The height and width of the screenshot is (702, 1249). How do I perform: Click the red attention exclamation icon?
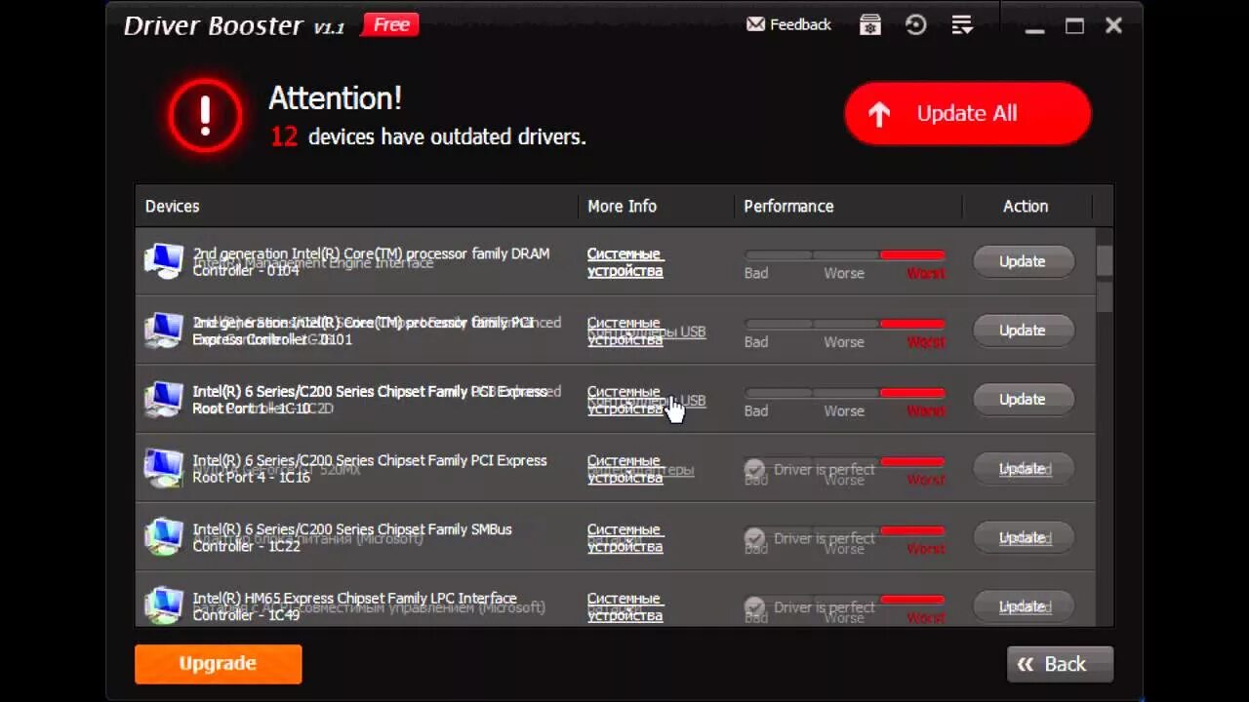[205, 115]
